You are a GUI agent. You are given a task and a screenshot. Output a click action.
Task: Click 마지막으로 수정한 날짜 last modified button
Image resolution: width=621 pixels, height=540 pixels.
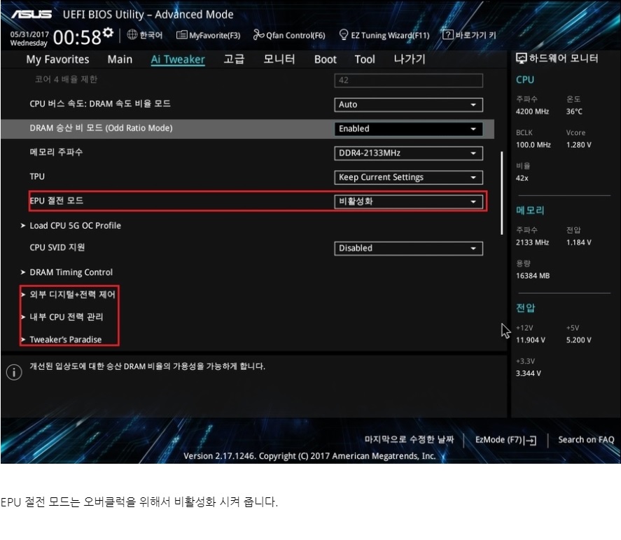point(409,439)
